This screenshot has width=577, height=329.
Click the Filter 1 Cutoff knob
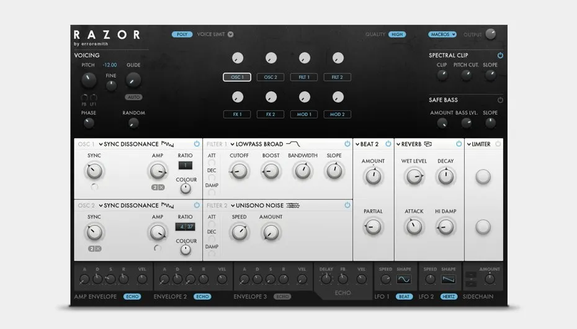[x=239, y=171]
